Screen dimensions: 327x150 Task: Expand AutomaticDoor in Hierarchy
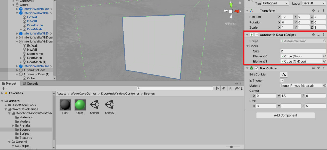[x=17, y=70]
